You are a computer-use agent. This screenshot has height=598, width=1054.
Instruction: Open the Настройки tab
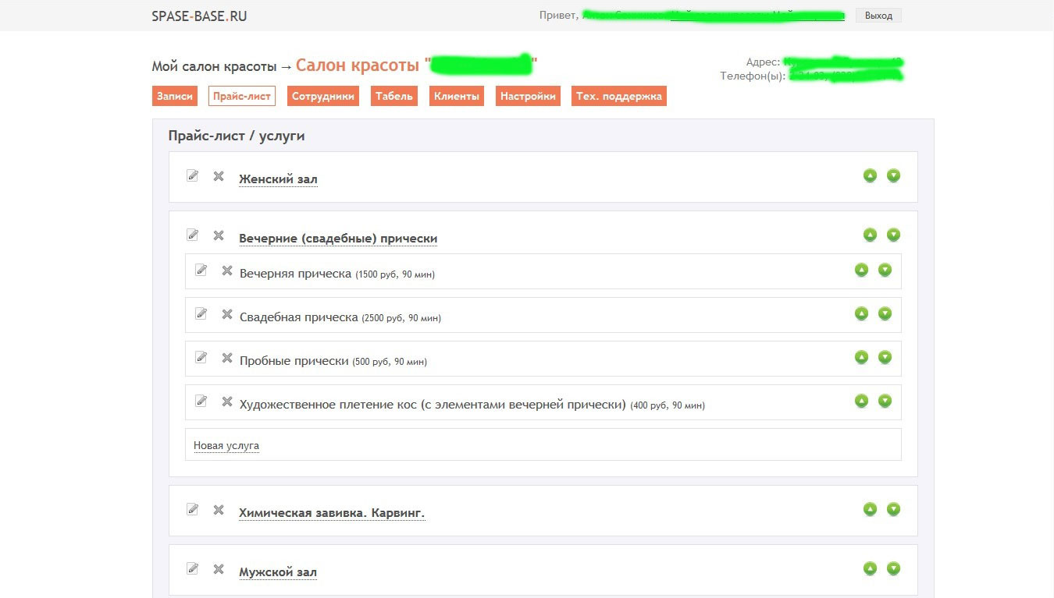tap(528, 96)
